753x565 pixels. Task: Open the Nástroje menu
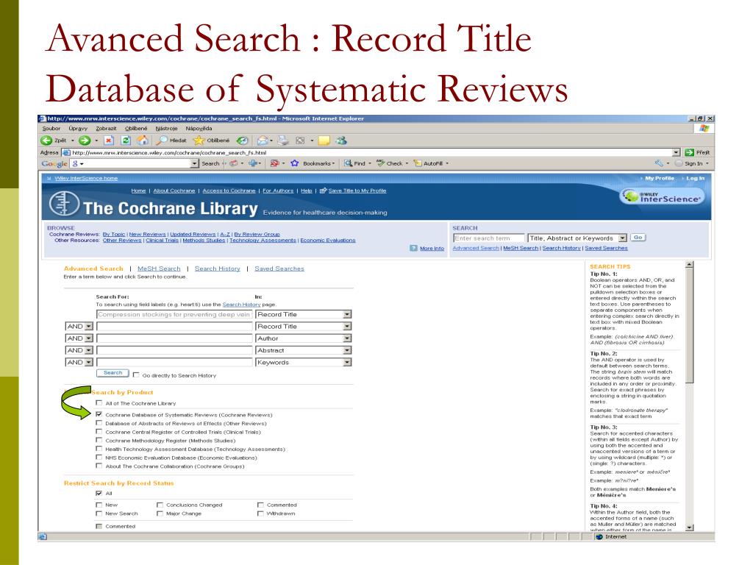coord(167,128)
